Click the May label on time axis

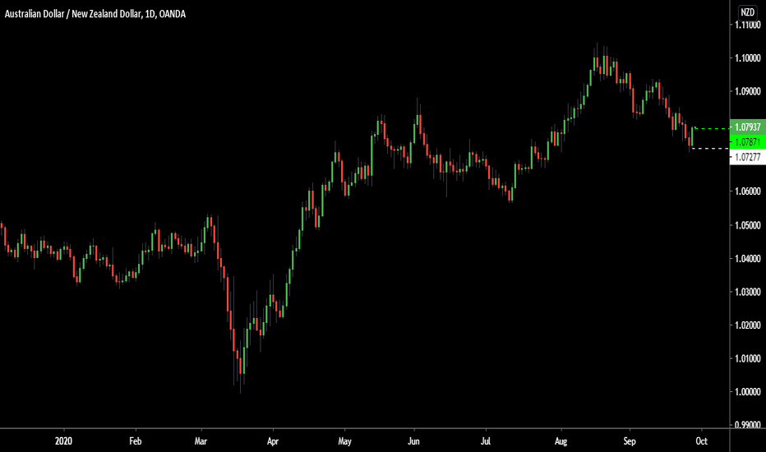[344, 441]
